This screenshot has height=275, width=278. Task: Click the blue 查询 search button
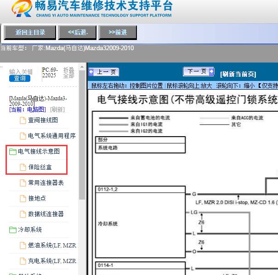click(20, 78)
